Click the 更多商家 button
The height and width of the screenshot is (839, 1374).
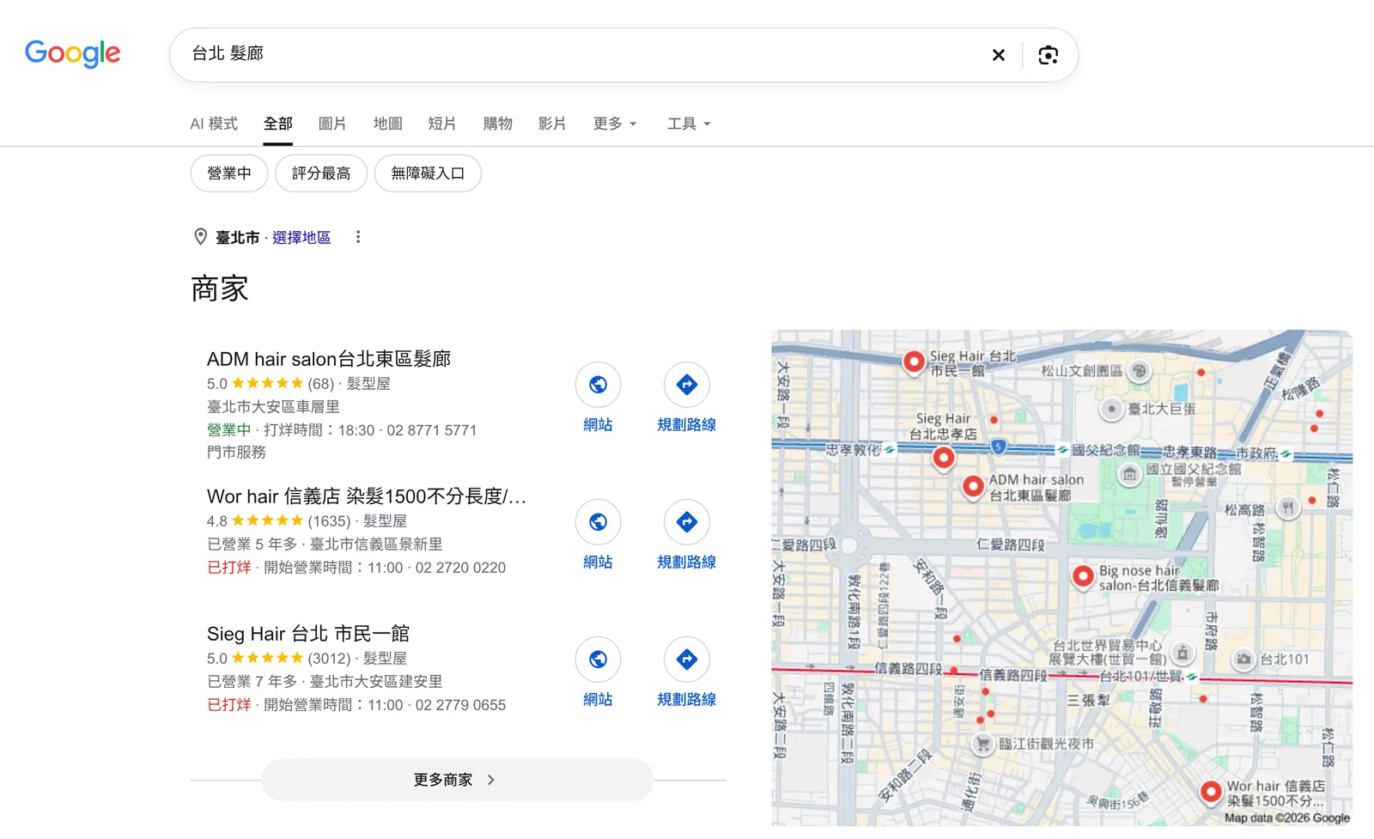[457, 780]
